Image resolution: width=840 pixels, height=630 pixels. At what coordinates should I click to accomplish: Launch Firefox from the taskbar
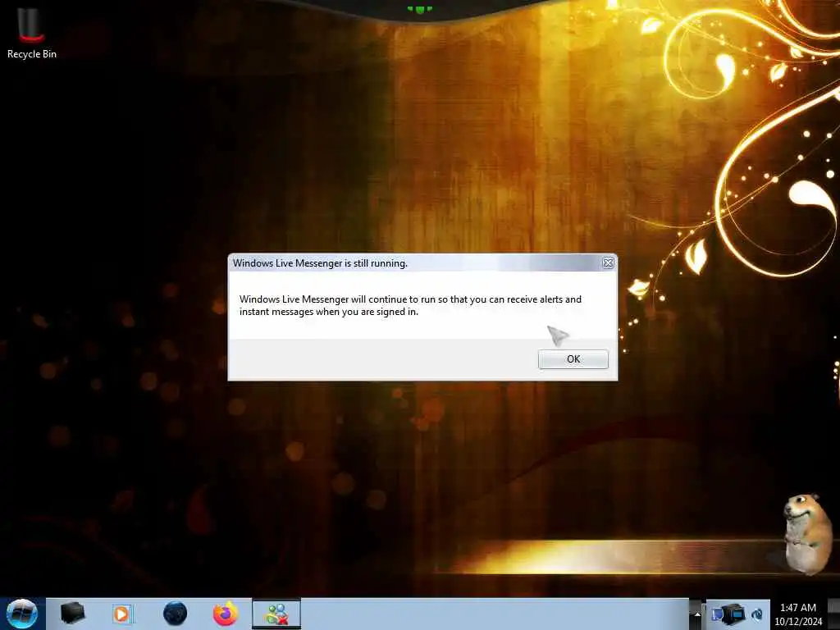226,614
